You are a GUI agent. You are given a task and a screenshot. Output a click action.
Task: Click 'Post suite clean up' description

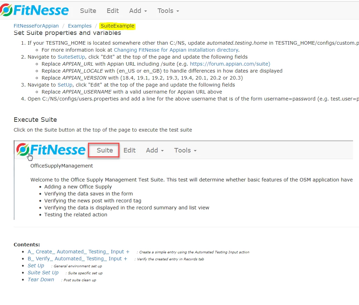(80, 280)
